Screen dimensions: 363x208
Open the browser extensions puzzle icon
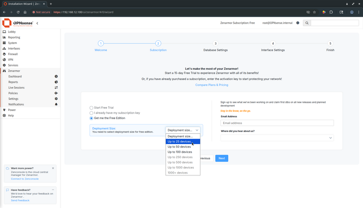click(331, 12)
